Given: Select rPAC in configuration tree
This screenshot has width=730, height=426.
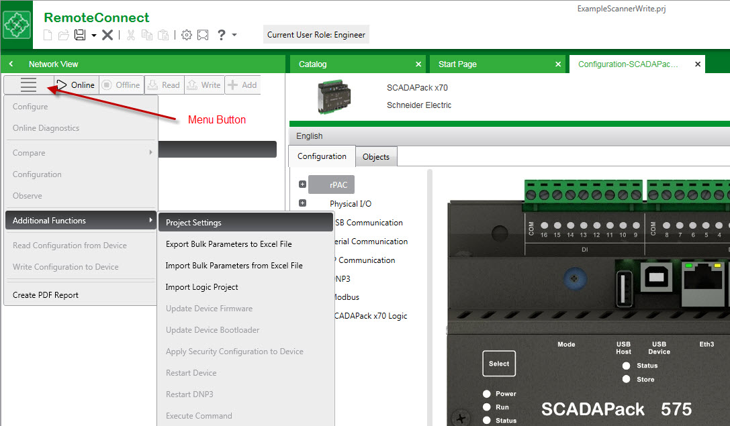Looking at the screenshot, I should 332,184.
